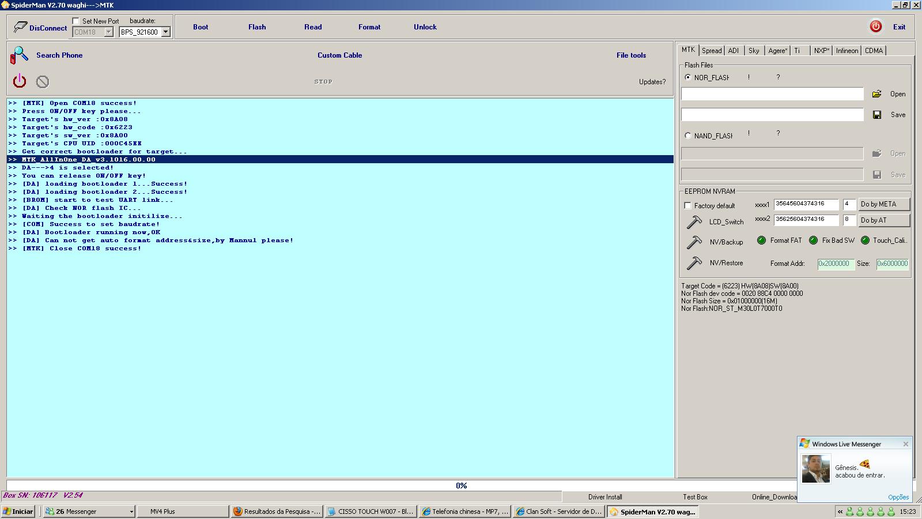Open the BPS_921600 baudrate dropdown
This screenshot has height=519, width=922.
(165, 32)
